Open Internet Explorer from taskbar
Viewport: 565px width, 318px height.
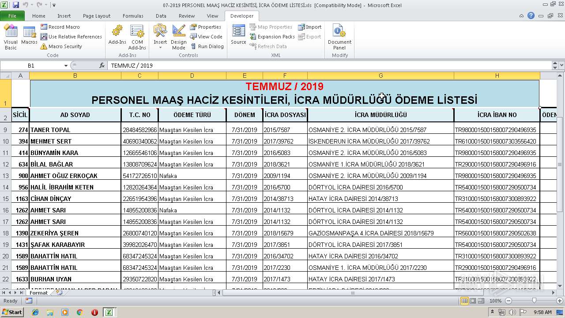pos(35,312)
